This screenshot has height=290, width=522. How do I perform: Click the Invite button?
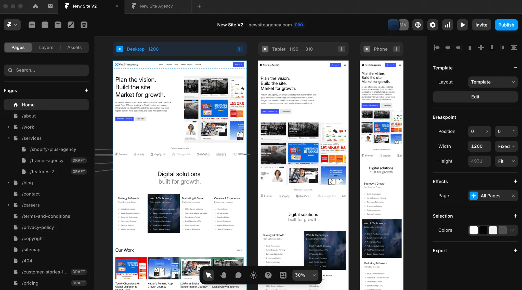click(x=481, y=25)
